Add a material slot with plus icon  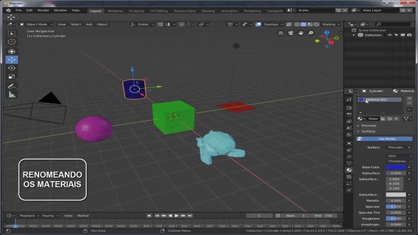pos(410,99)
